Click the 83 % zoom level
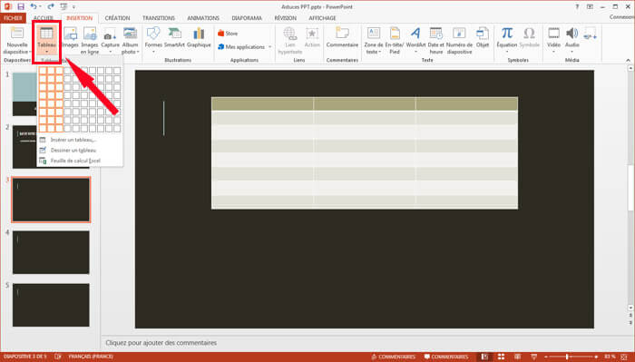The width and height of the screenshot is (635, 362). click(610, 357)
